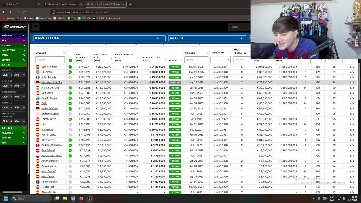Open Marc-André ter Stegen player link

52,83
